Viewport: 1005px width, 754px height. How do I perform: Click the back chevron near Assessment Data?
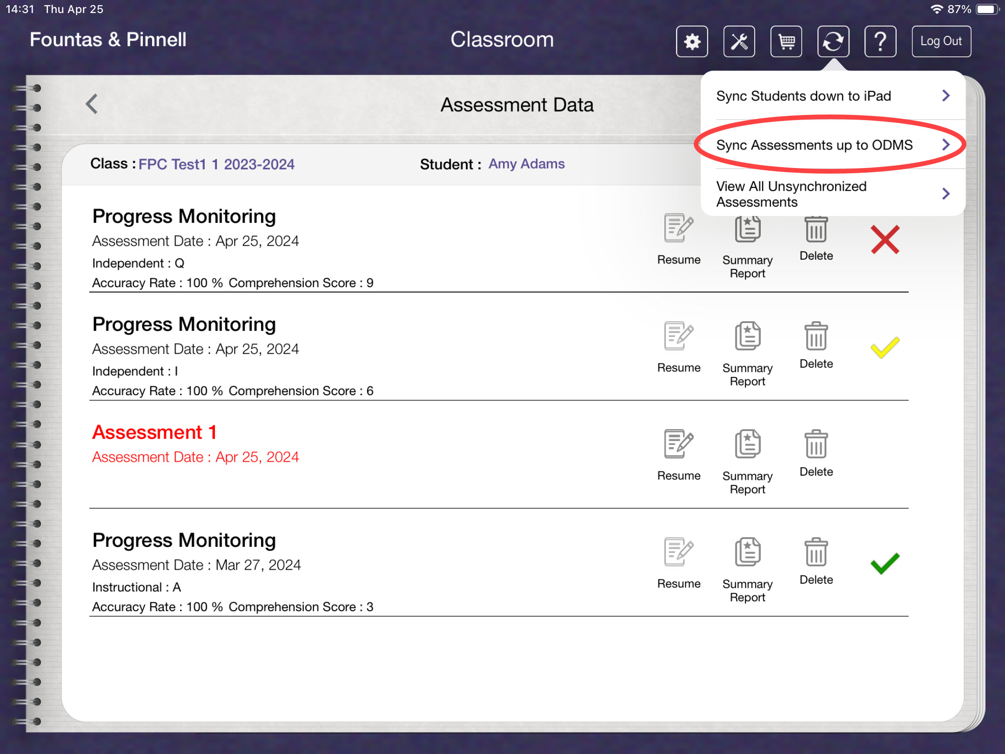91,103
